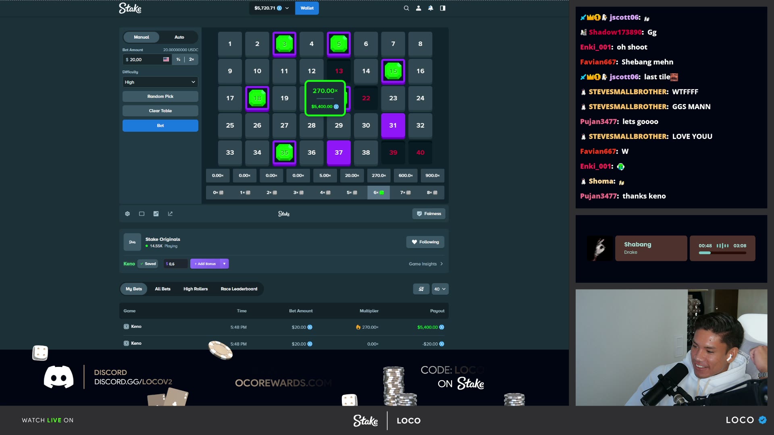
Task: Expand Game Insights chevron
Action: 442,264
